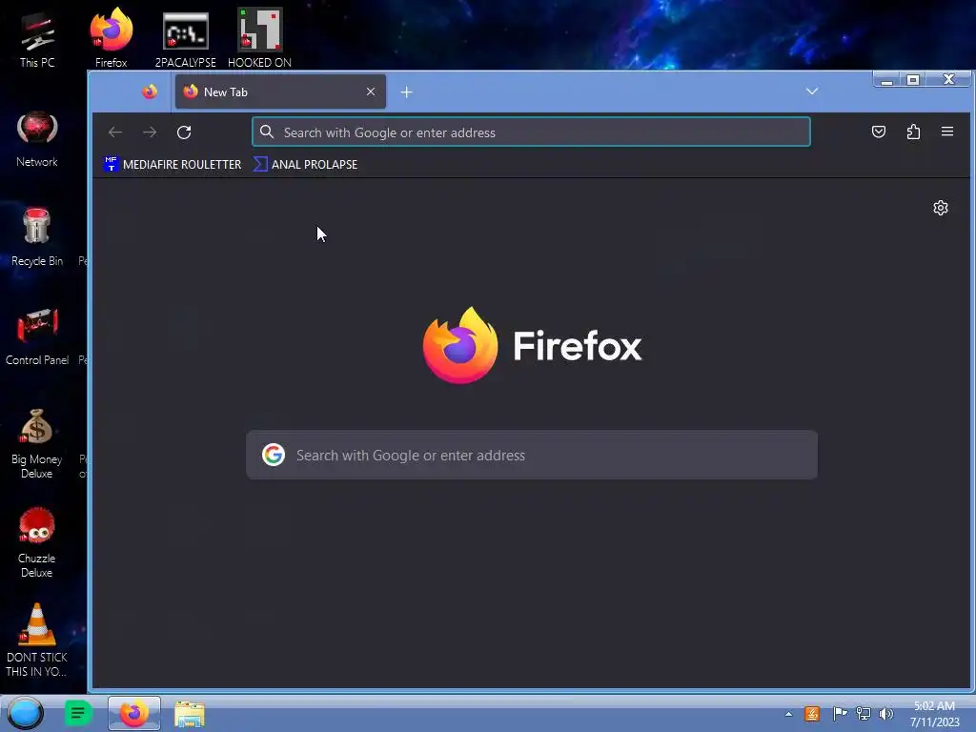Open the second bookmark toolbar item
Viewport: 976px width, 732px height.
[306, 164]
